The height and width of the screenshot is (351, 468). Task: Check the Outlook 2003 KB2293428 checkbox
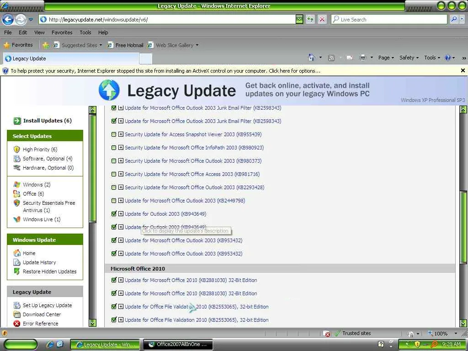click(x=114, y=187)
